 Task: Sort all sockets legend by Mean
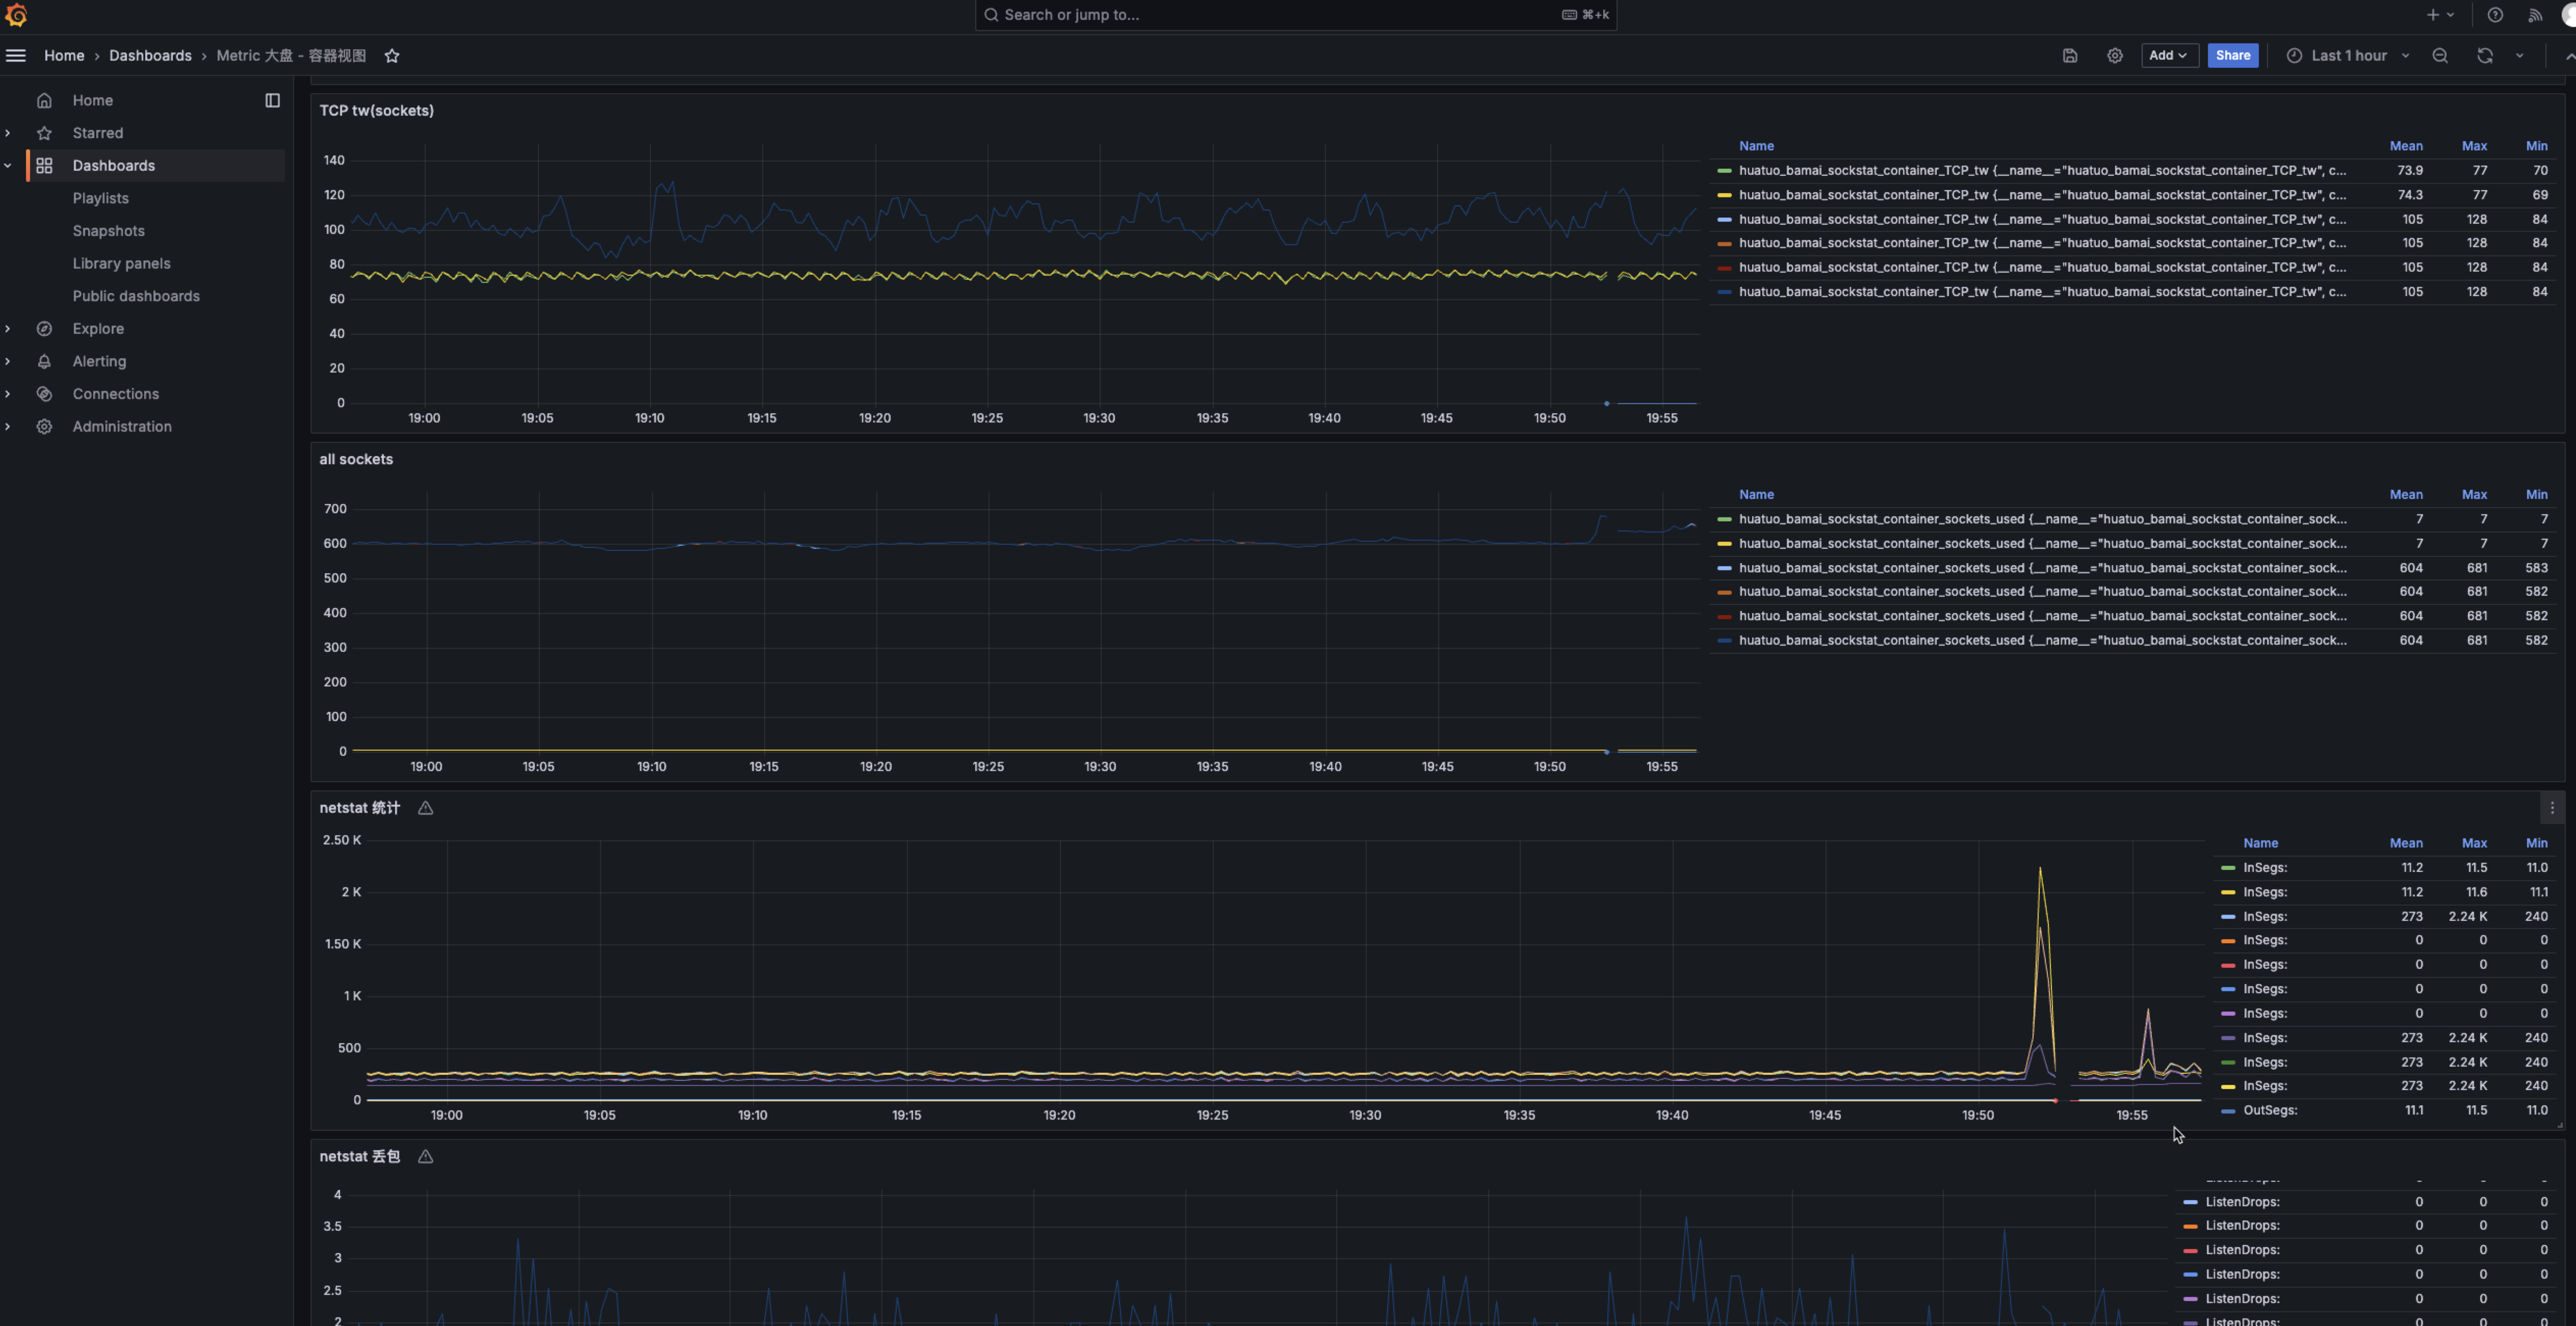2405,495
